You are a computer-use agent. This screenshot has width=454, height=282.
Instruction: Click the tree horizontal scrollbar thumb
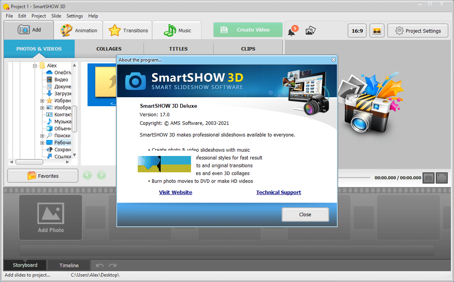[29, 162]
